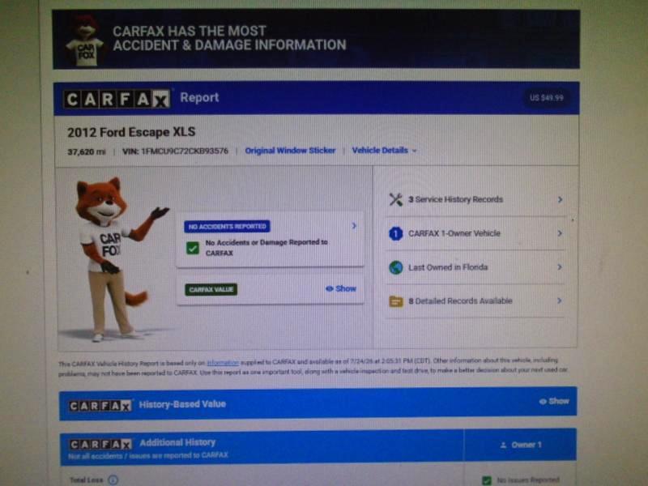Click the Additional History heading

click(x=177, y=442)
